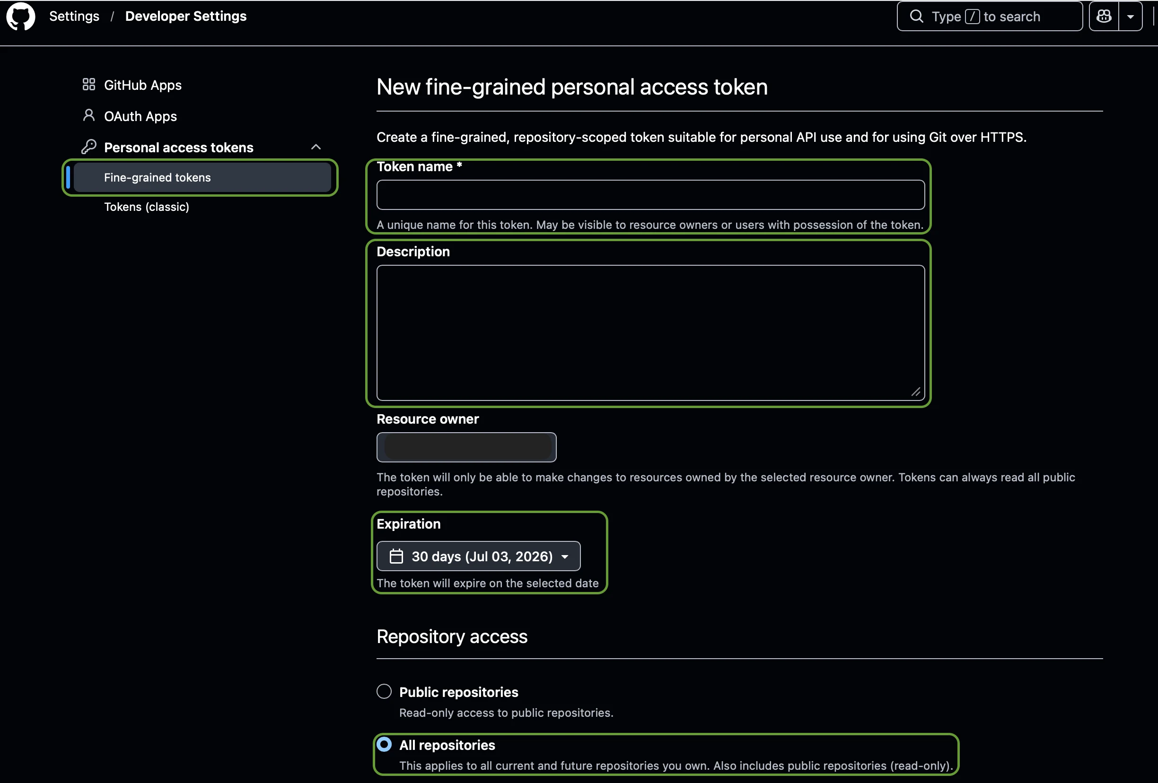Collapse the Personal access tokens chevron
This screenshot has height=783, width=1158.
pos(316,147)
